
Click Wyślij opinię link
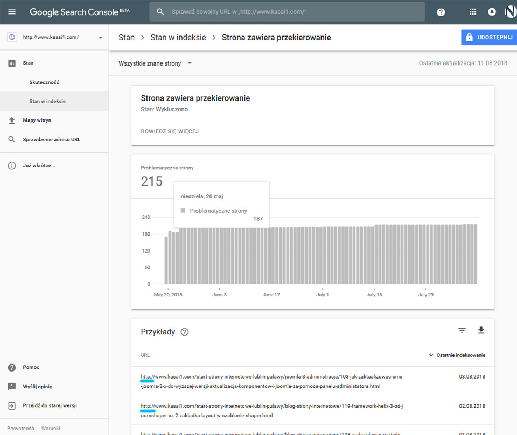click(x=37, y=387)
